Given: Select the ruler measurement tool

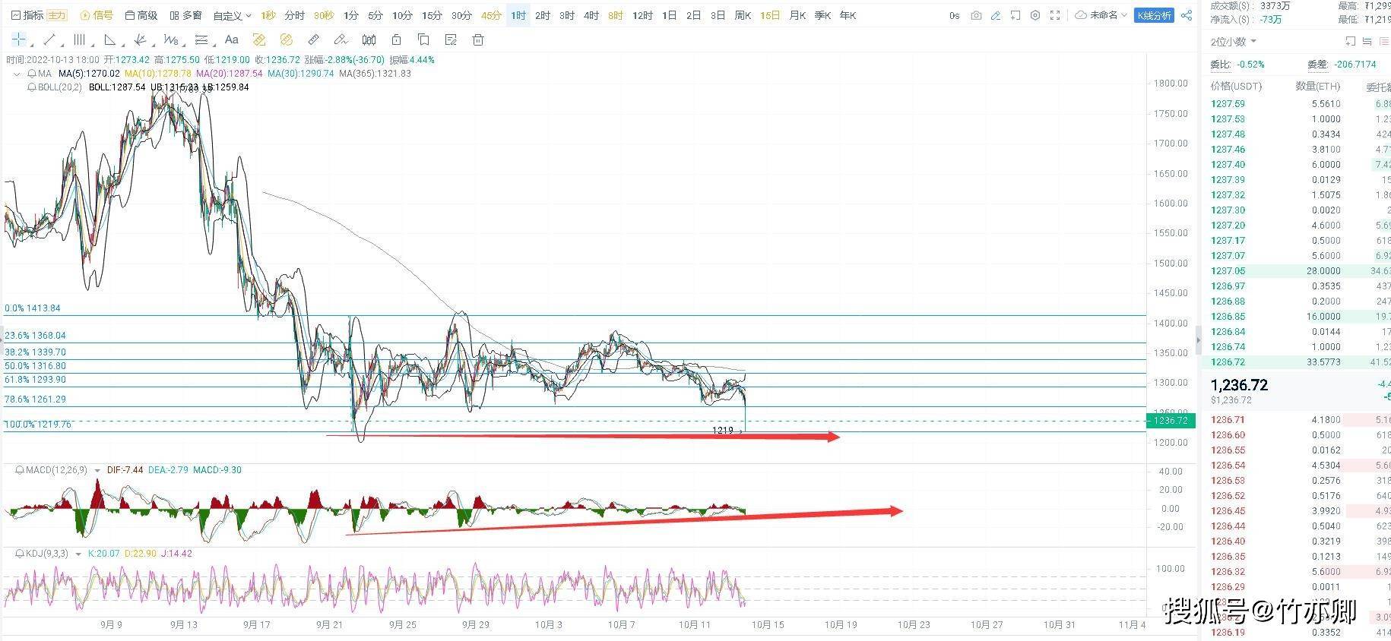Looking at the screenshot, I should tap(313, 39).
